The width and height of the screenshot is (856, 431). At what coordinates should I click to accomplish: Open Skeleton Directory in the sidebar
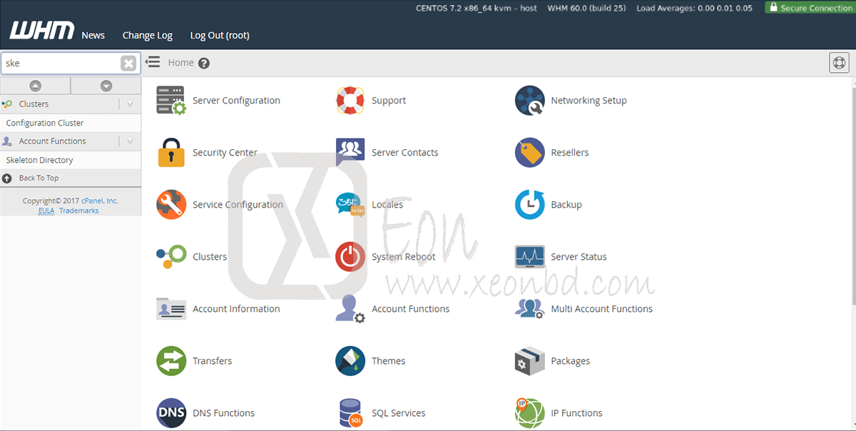(40, 160)
